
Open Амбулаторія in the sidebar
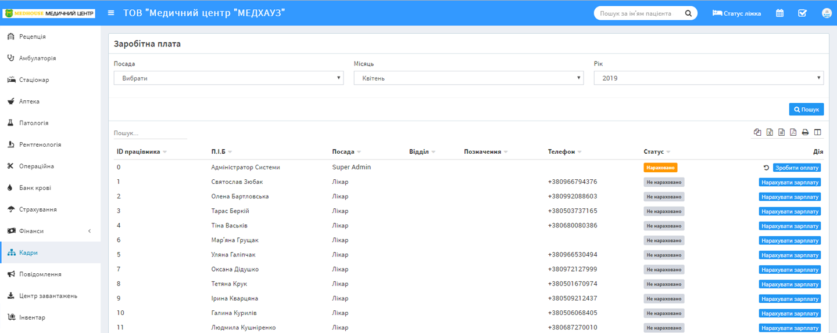pos(50,58)
